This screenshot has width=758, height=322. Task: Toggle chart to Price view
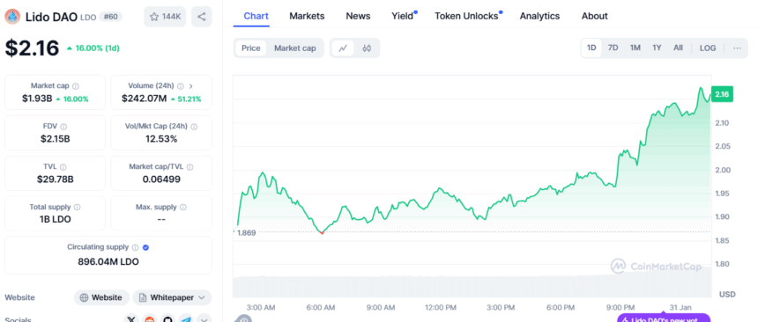[251, 48]
